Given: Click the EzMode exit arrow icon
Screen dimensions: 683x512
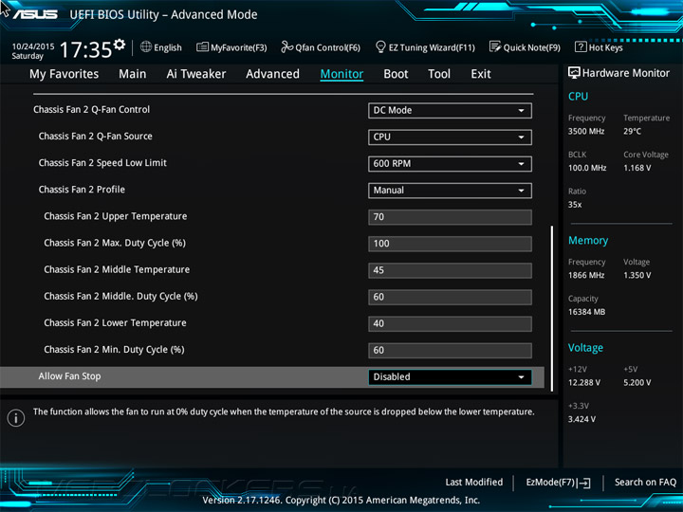Looking at the screenshot, I should pos(584,483).
